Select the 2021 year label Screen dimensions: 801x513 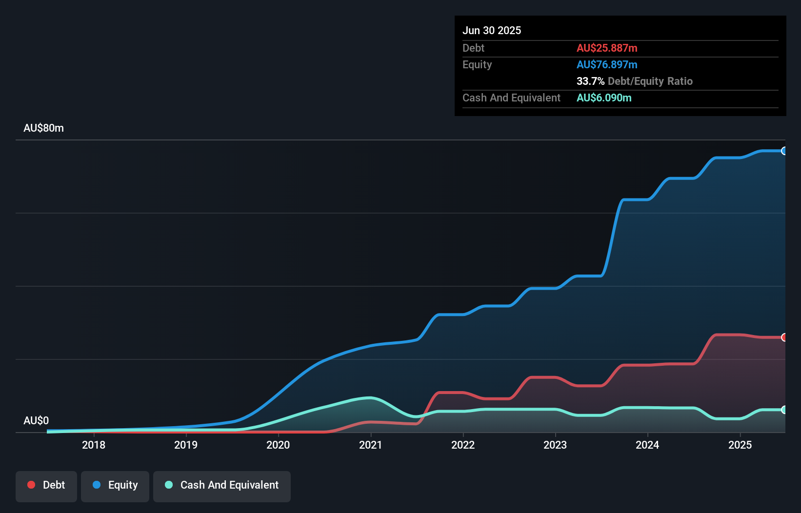[371, 445]
